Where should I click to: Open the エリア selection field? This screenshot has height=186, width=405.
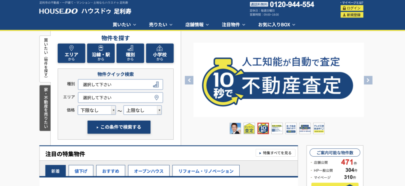pyautogui.click(x=120, y=98)
